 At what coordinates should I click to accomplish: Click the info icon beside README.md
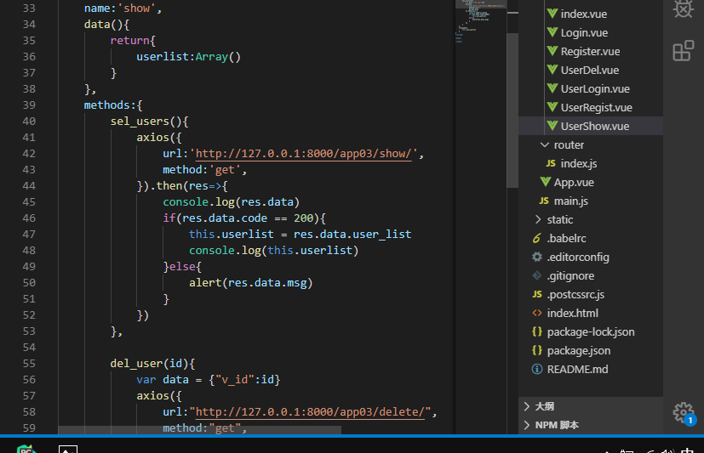coord(537,370)
